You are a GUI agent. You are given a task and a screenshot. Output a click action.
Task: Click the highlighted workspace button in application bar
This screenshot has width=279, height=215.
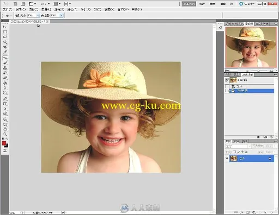pyautogui.click(x=189, y=4)
